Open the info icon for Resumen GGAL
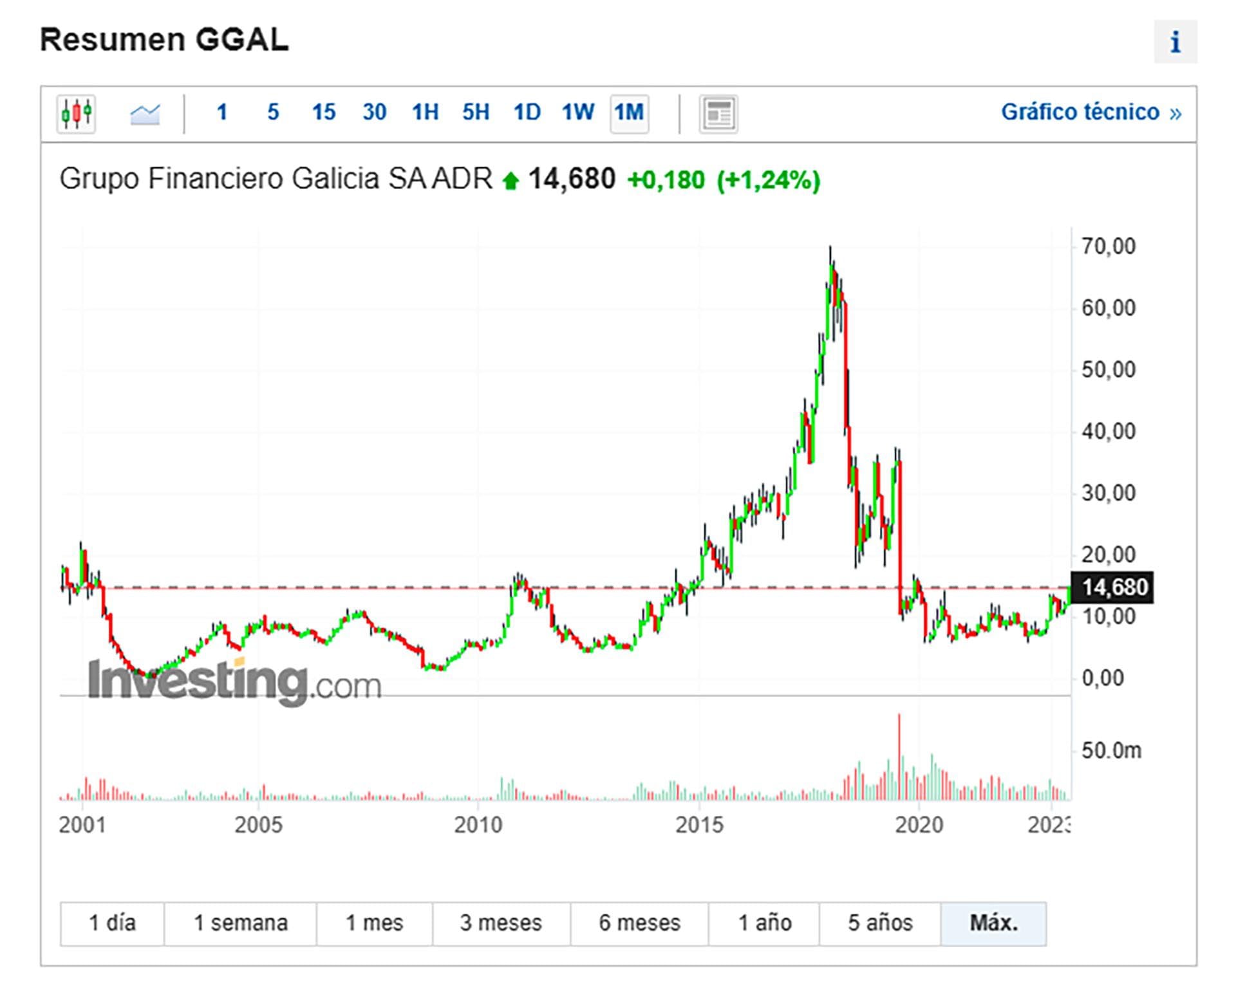 click(1175, 42)
